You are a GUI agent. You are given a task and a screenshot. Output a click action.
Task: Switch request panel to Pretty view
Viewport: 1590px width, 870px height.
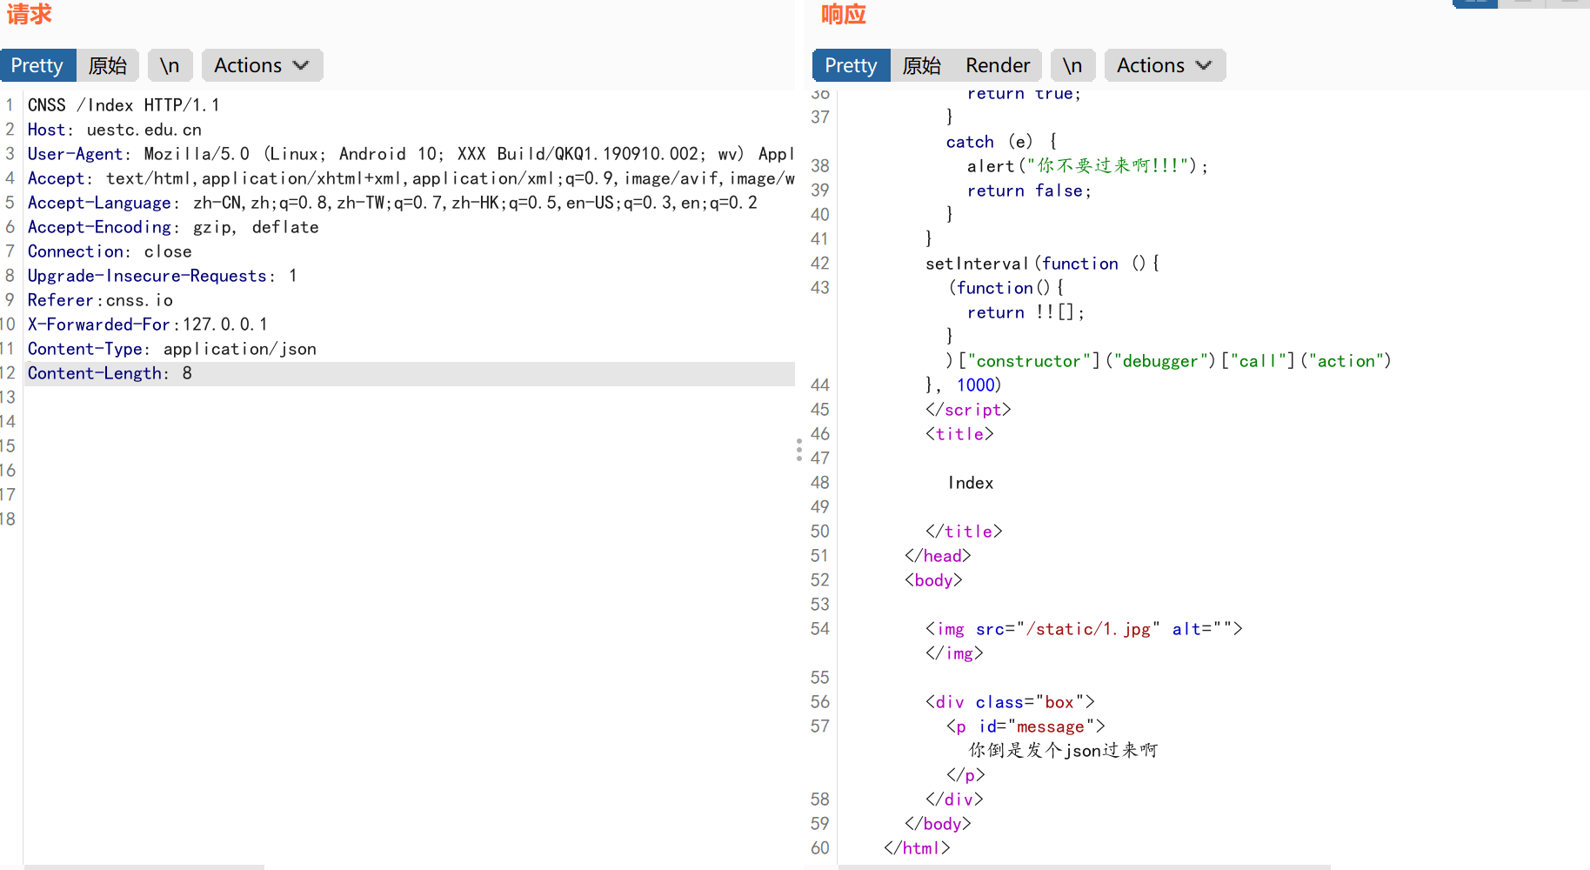coord(37,65)
